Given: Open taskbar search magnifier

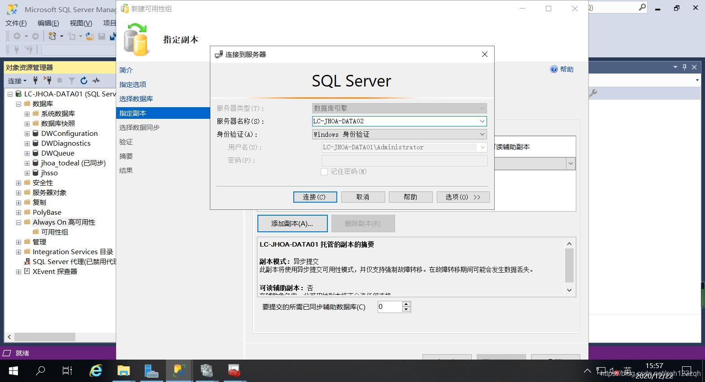Looking at the screenshot, I should click(40, 371).
